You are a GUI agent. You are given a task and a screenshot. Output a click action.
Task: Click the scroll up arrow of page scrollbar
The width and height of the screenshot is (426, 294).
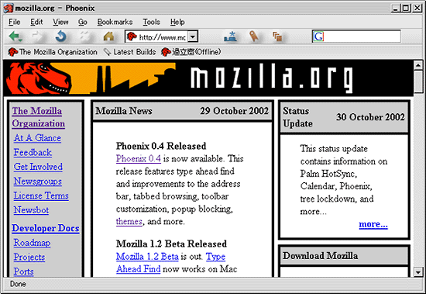(x=417, y=65)
